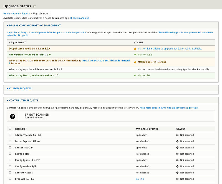Open Version 8.8.6 upgrade status link

pos(170,49)
